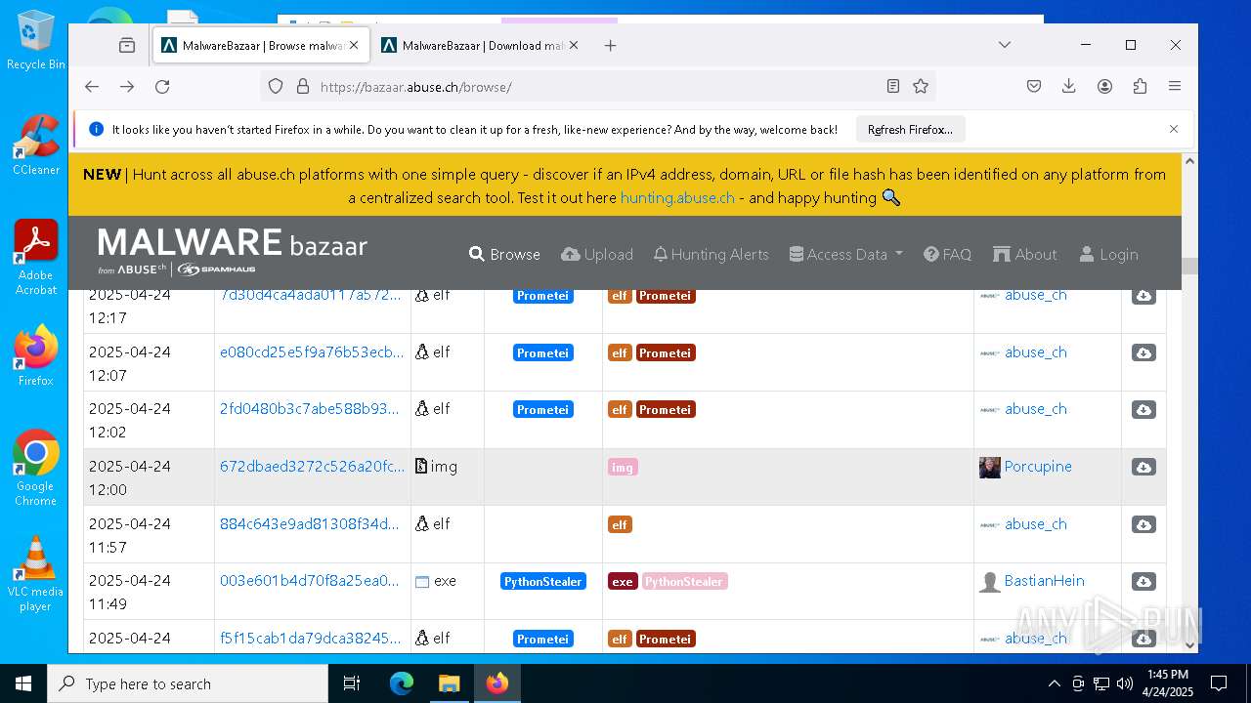Open Browse in site navigation
The image size is (1251, 703).
click(504, 254)
